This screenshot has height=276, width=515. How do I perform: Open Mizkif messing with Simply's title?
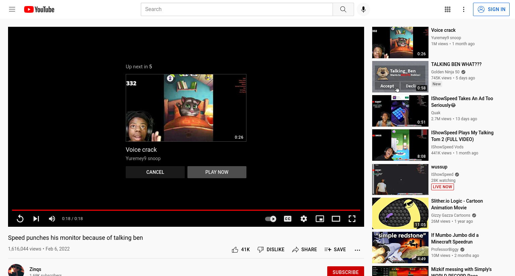(461, 271)
